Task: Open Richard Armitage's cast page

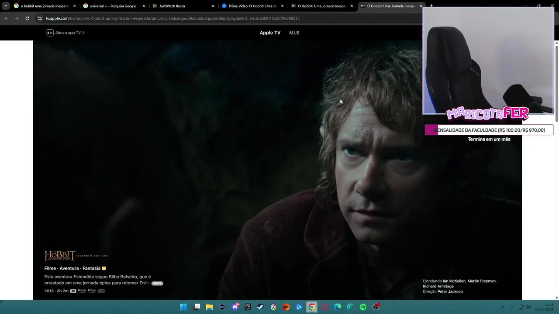Action: point(438,286)
